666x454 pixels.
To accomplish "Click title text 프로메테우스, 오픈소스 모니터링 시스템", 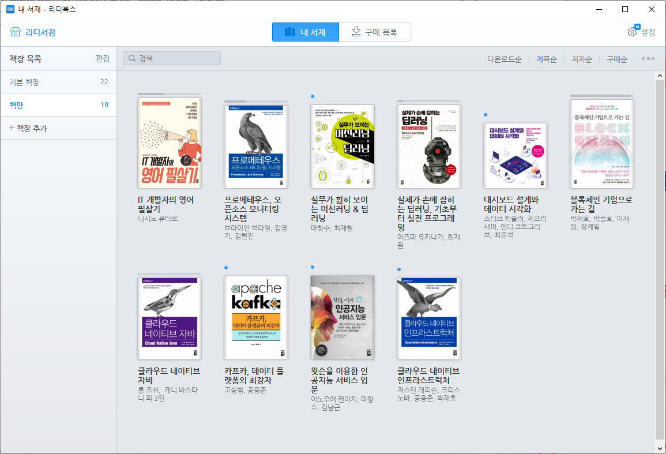I will tap(253, 209).
